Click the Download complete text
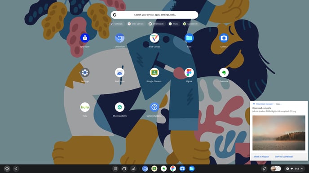The image size is (309, 173). (x=262, y=108)
